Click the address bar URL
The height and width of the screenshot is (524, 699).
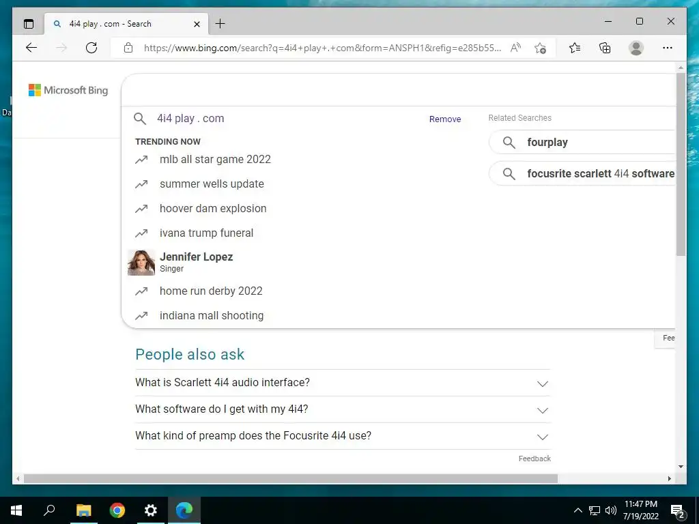(x=322, y=48)
